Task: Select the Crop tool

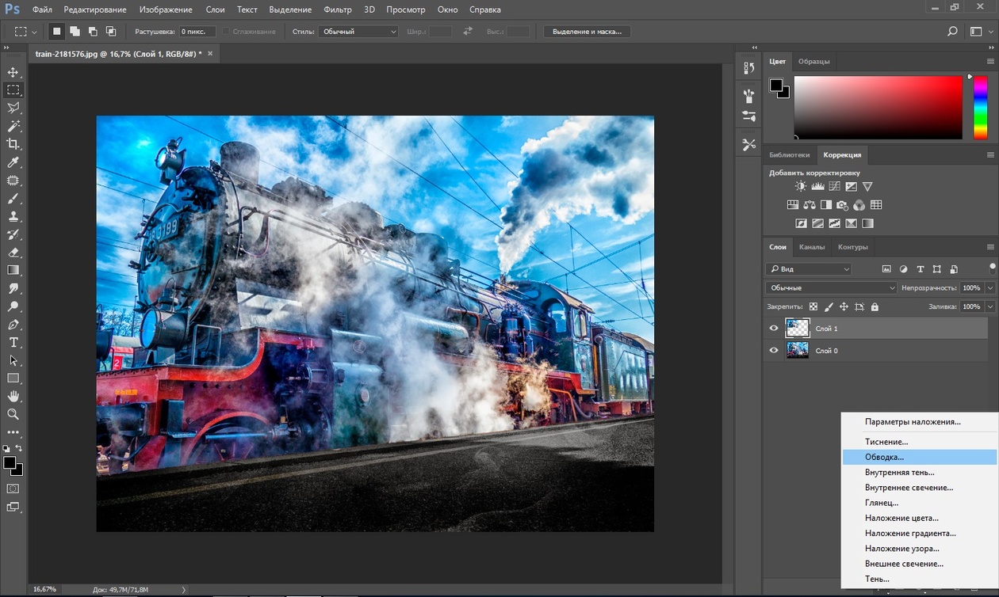Action: pos(13,143)
